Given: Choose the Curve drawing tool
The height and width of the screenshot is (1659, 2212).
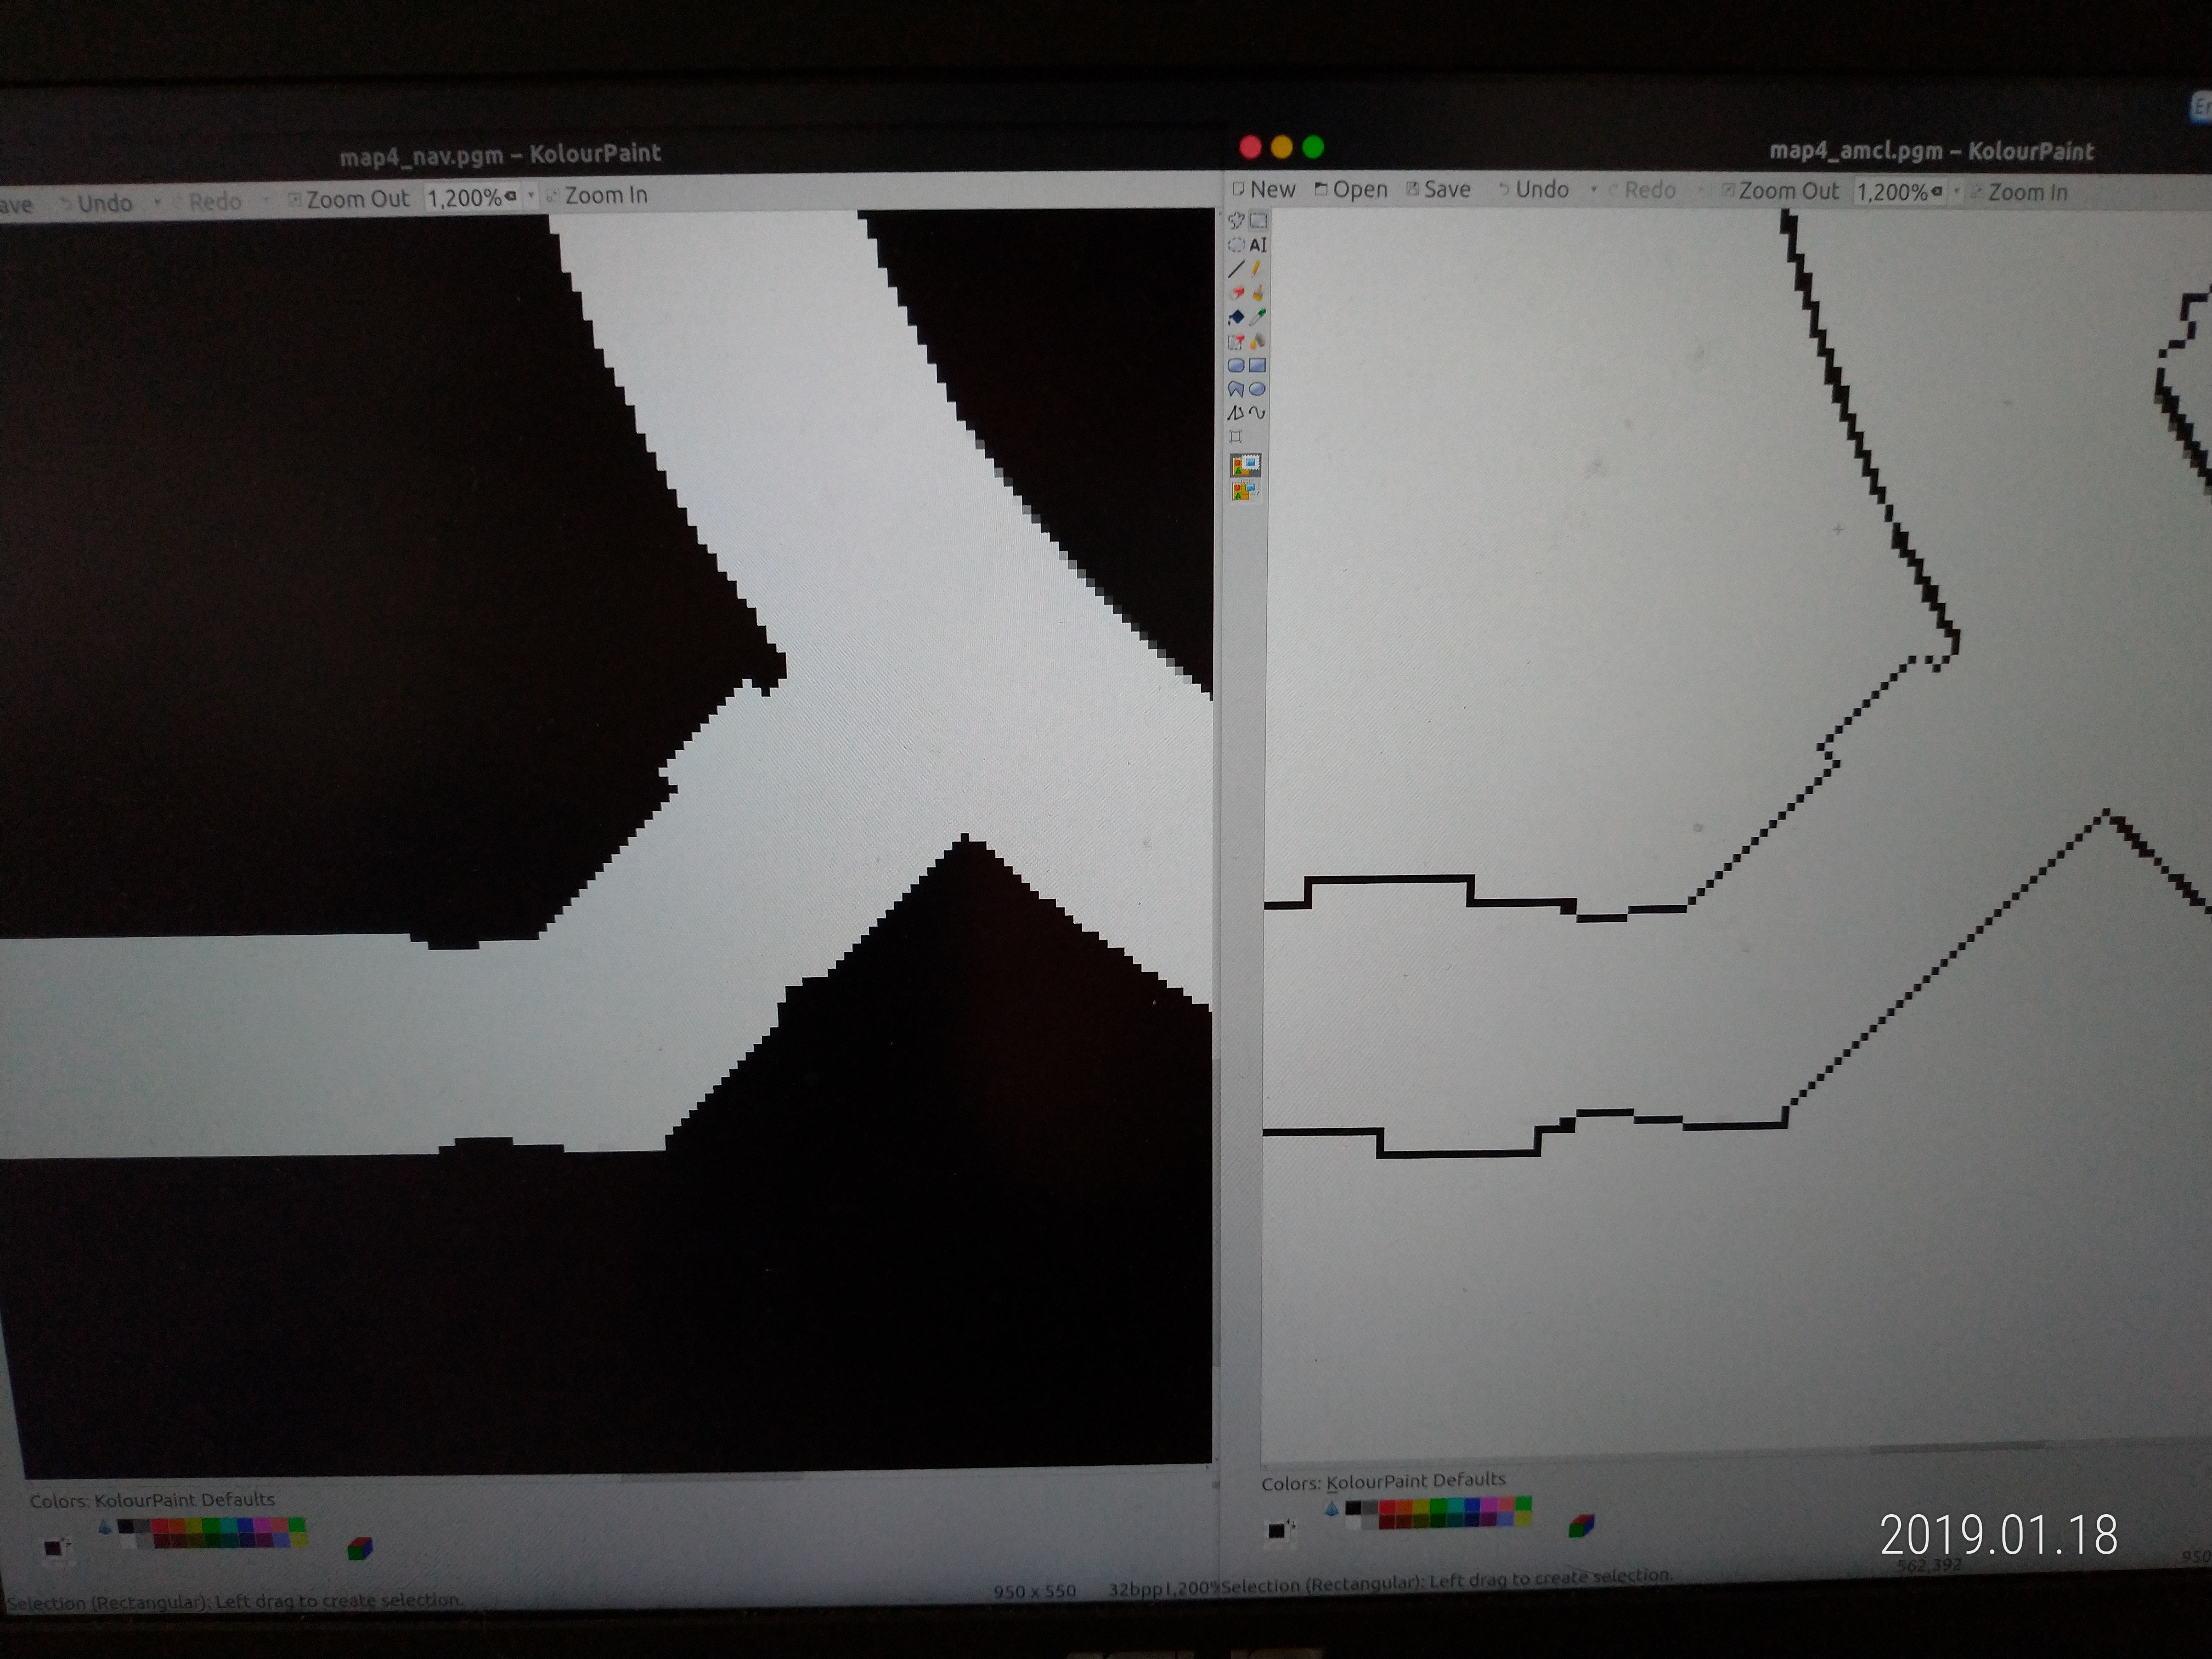Looking at the screenshot, I should point(1258,413).
